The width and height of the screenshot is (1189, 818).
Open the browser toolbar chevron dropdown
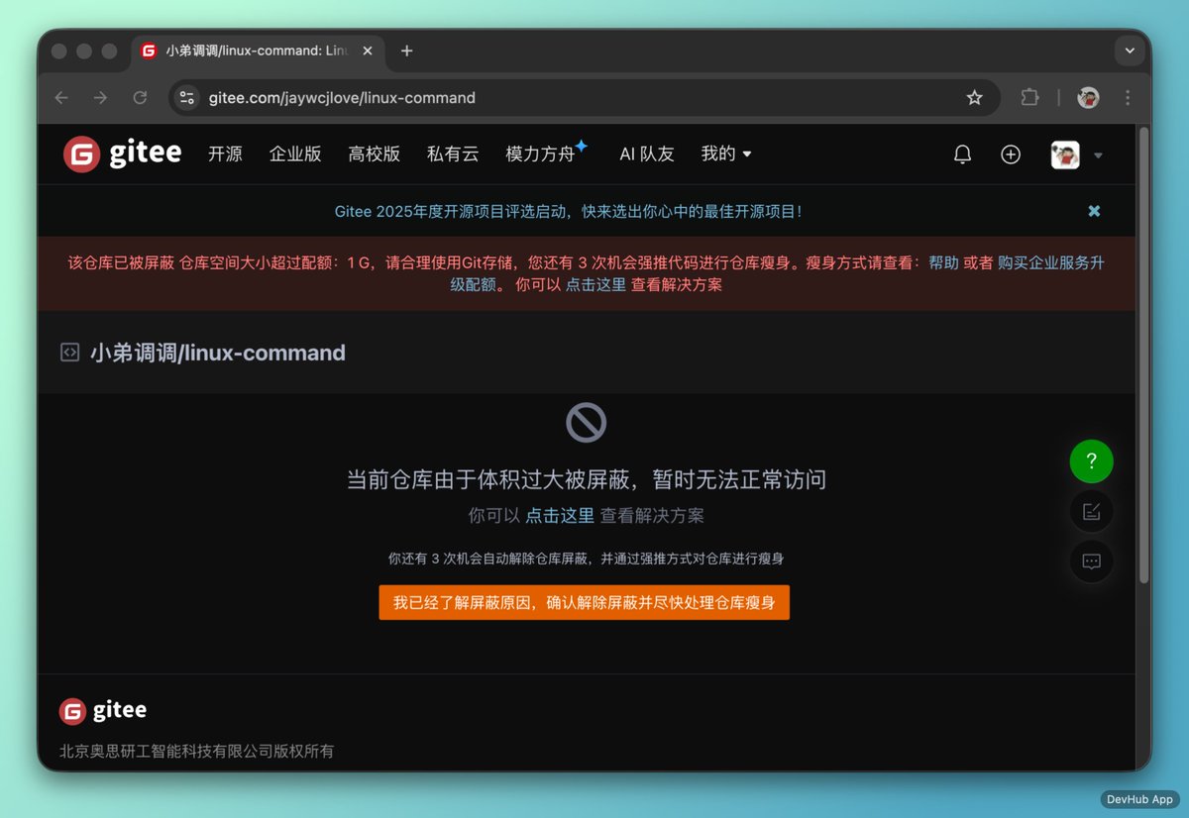click(1129, 51)
